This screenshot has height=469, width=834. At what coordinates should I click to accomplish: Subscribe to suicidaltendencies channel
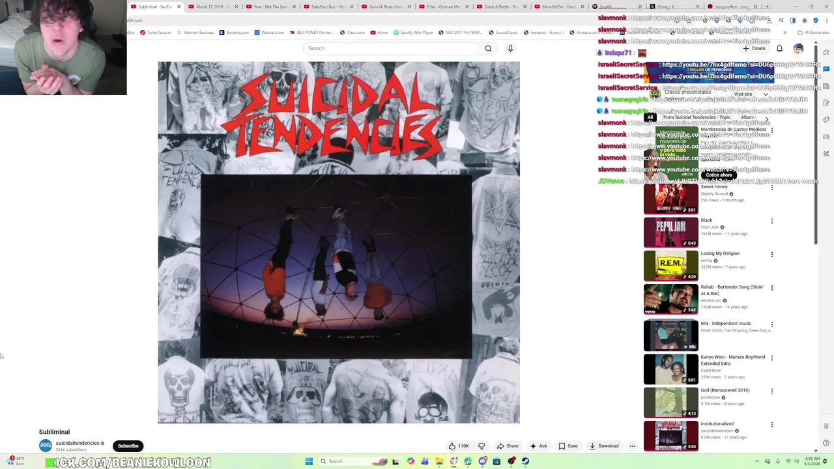[x=128, y=446]
